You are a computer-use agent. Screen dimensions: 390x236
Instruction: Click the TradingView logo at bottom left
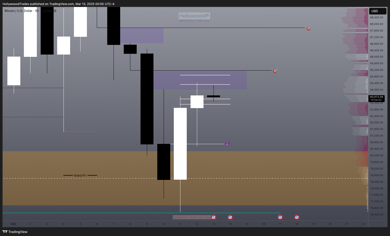(15, 232)
